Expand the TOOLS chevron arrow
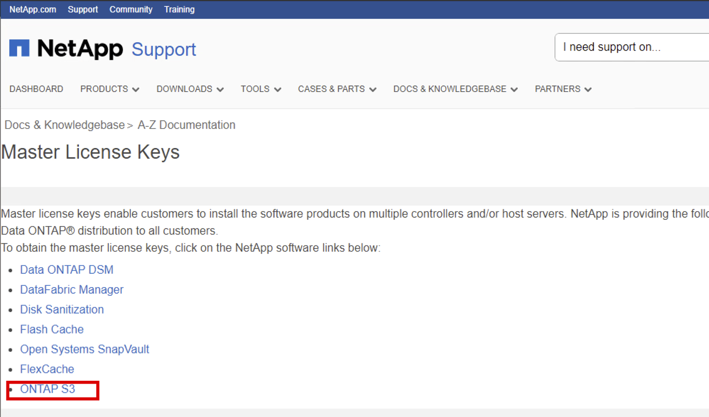This screenshot has height=417, width=709. point(278,89)
